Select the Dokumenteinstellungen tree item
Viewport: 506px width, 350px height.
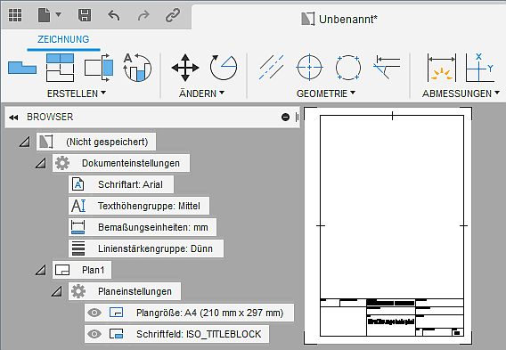click(x=121, y=163)
